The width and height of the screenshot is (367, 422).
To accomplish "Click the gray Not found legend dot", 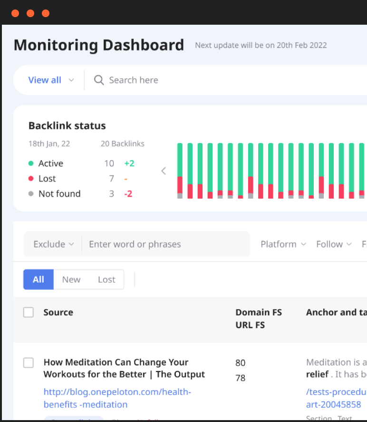I will click(x=31, y=193).
